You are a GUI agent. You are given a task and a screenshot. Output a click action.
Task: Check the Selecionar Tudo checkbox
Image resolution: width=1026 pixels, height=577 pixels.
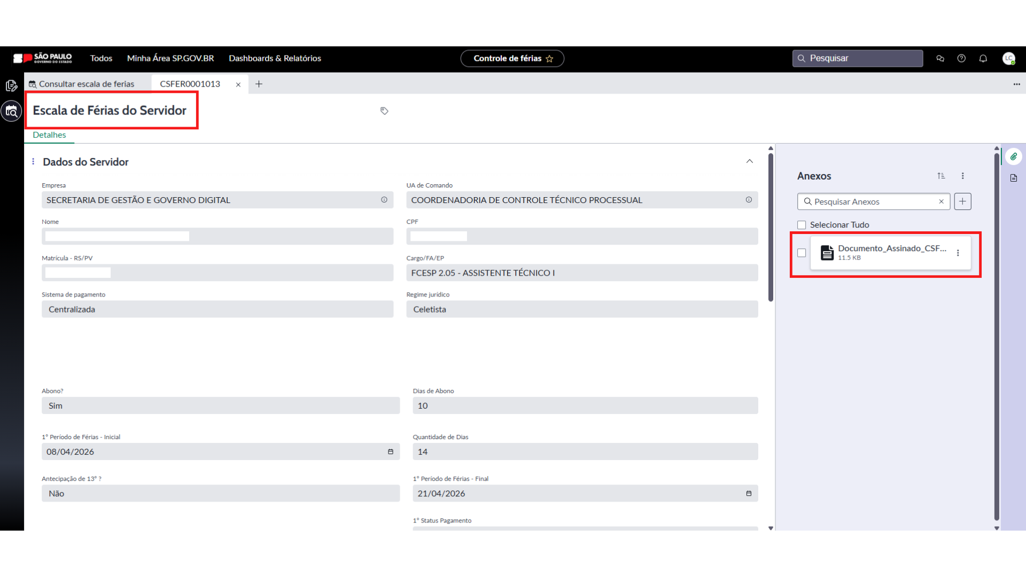(802, 225)
